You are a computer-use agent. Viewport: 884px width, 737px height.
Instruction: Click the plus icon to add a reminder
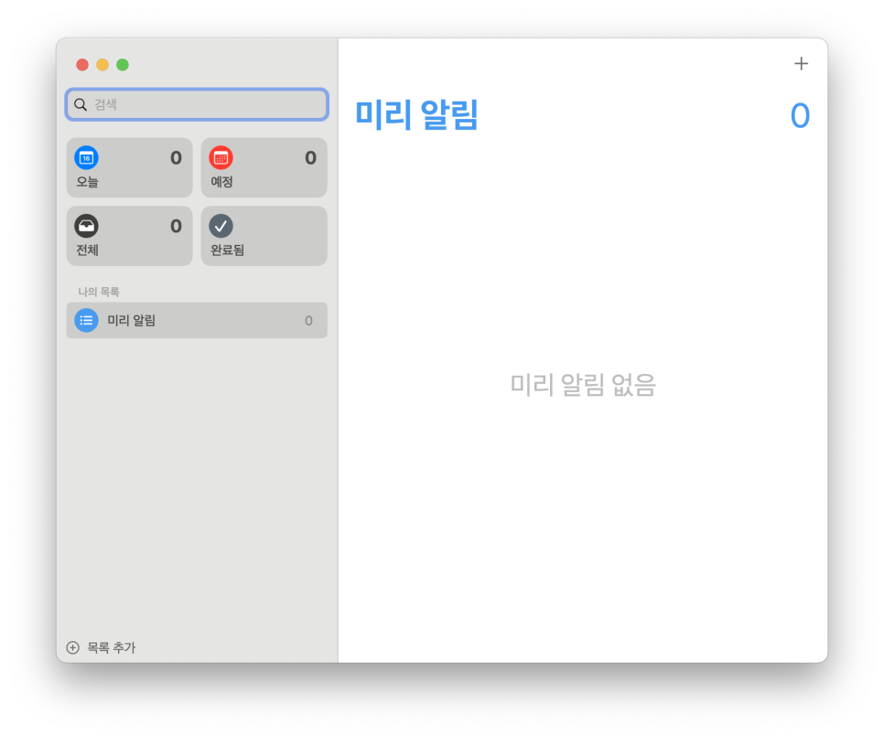point(801,64)
